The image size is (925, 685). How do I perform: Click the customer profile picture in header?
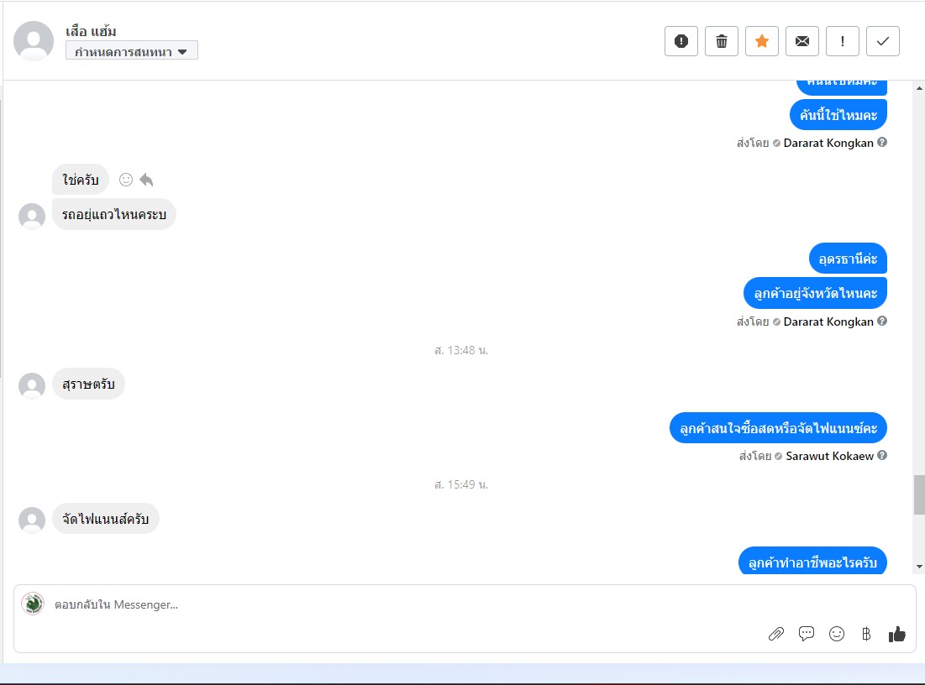point(34,40)
